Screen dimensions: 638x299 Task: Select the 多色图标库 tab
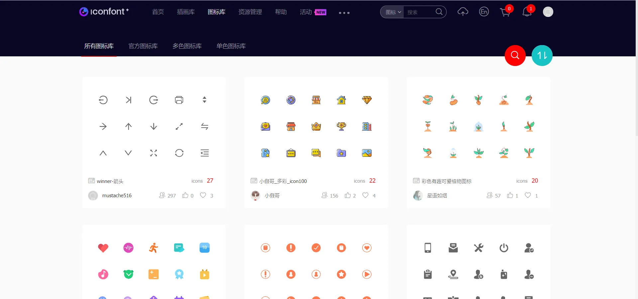187,46
